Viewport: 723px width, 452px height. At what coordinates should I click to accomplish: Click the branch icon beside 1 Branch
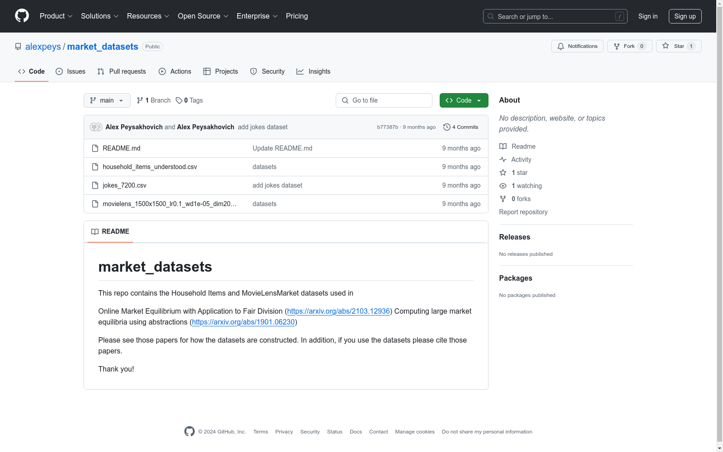pos(140,100)
